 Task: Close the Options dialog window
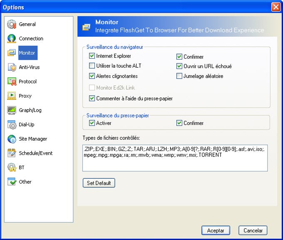(x=276, y=7)
